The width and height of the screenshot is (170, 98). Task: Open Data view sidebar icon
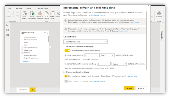(7, 30)
